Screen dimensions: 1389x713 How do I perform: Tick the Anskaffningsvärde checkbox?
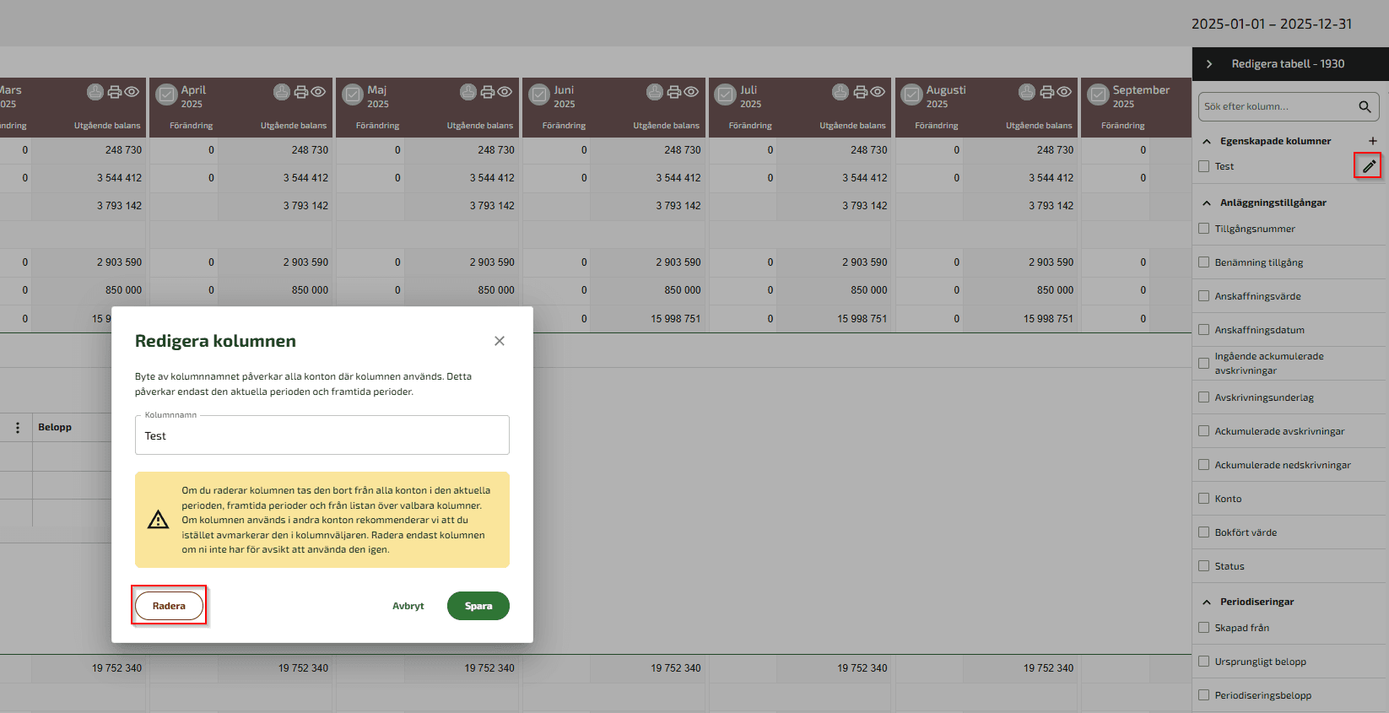point(1204,296)
